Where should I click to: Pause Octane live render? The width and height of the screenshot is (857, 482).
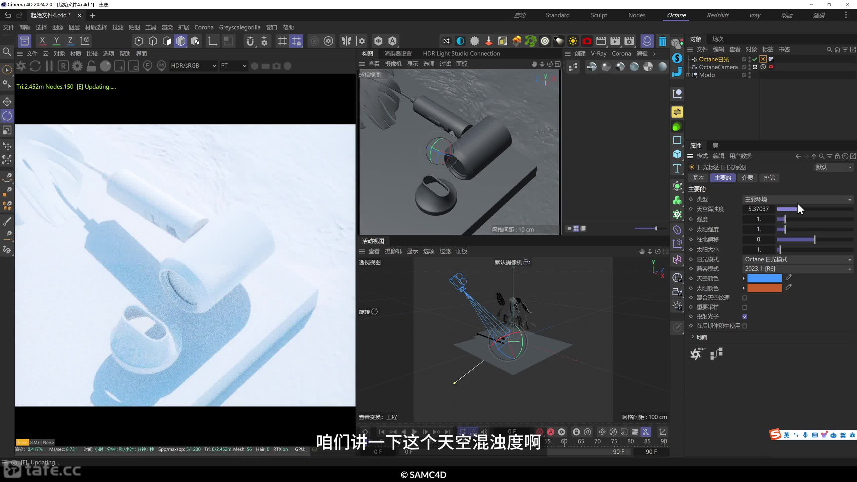point(49,66)
